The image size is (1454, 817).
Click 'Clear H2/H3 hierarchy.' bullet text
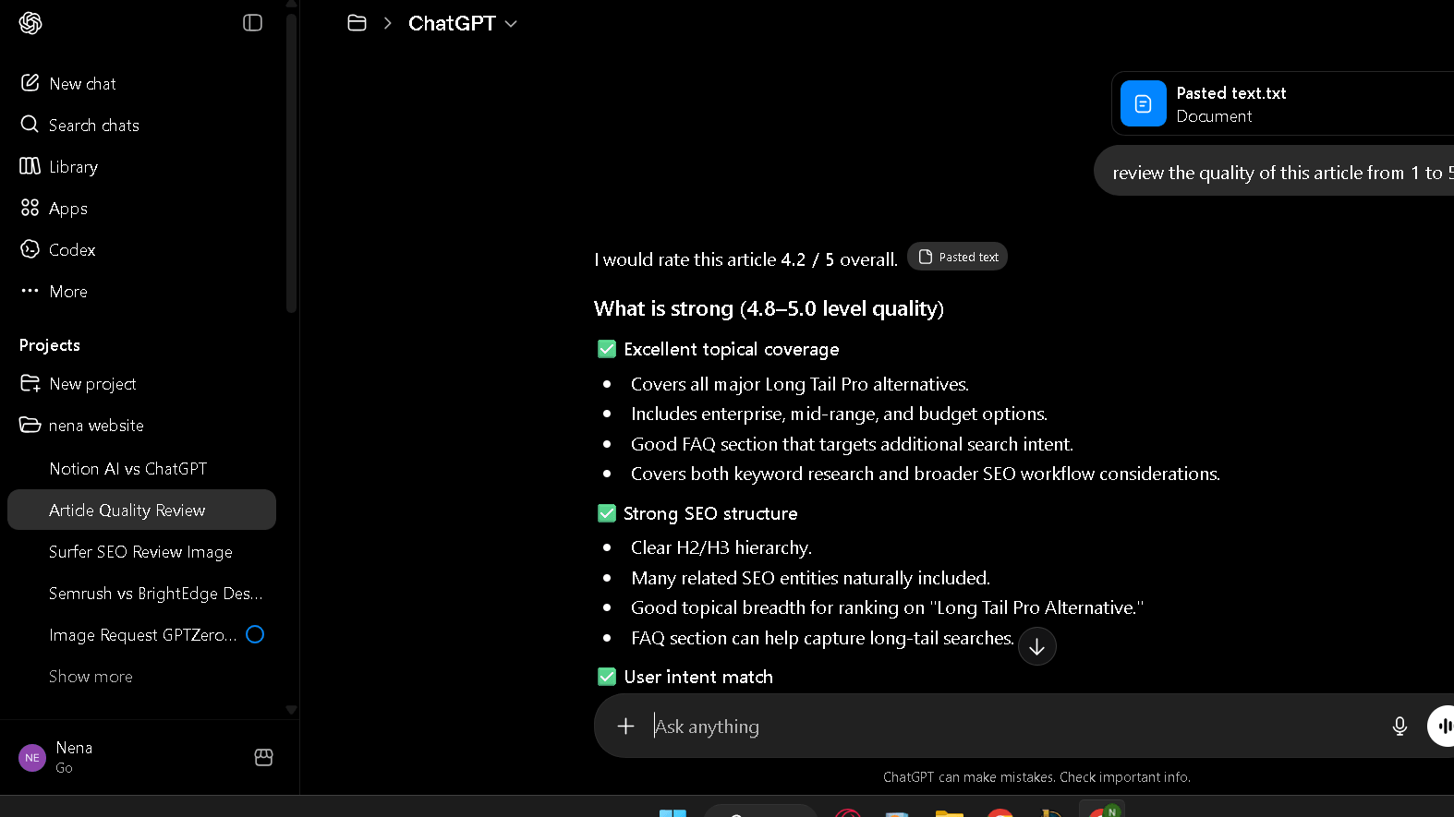point(721,547)
